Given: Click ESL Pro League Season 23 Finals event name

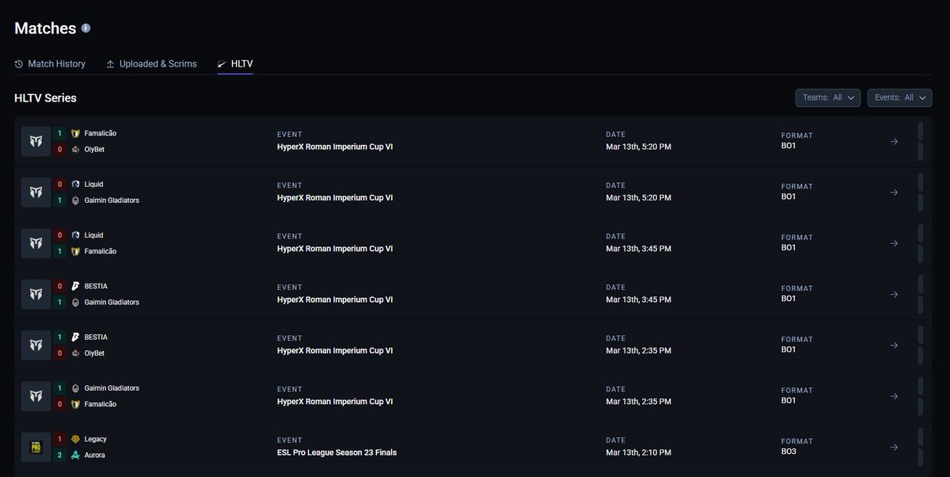Looking at the screenshot, I should 336,452.
